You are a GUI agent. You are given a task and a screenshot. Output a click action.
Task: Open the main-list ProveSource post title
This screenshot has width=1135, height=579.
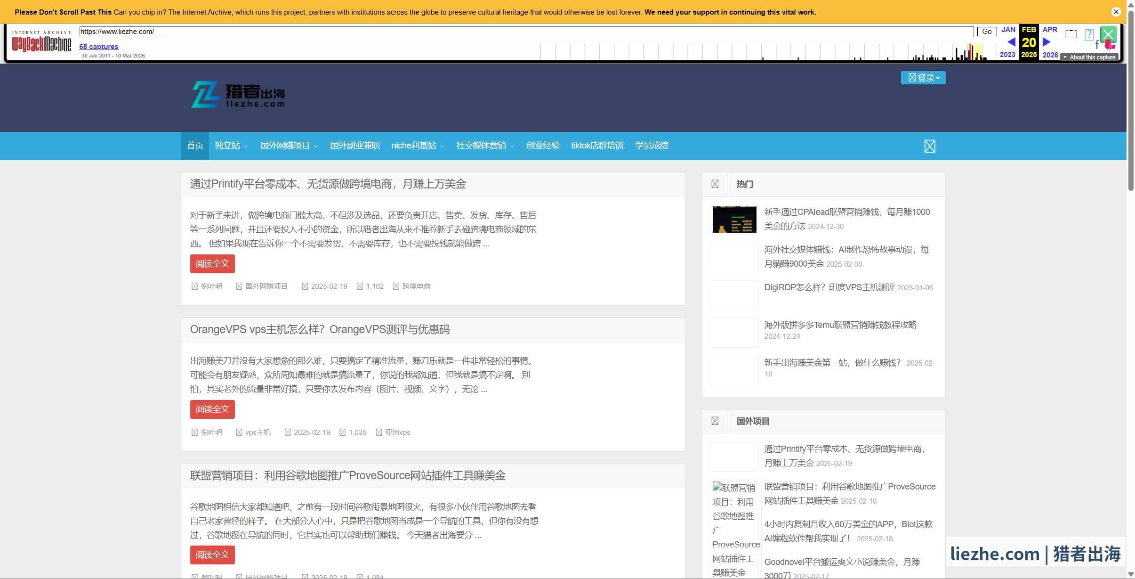click(348, 476)
